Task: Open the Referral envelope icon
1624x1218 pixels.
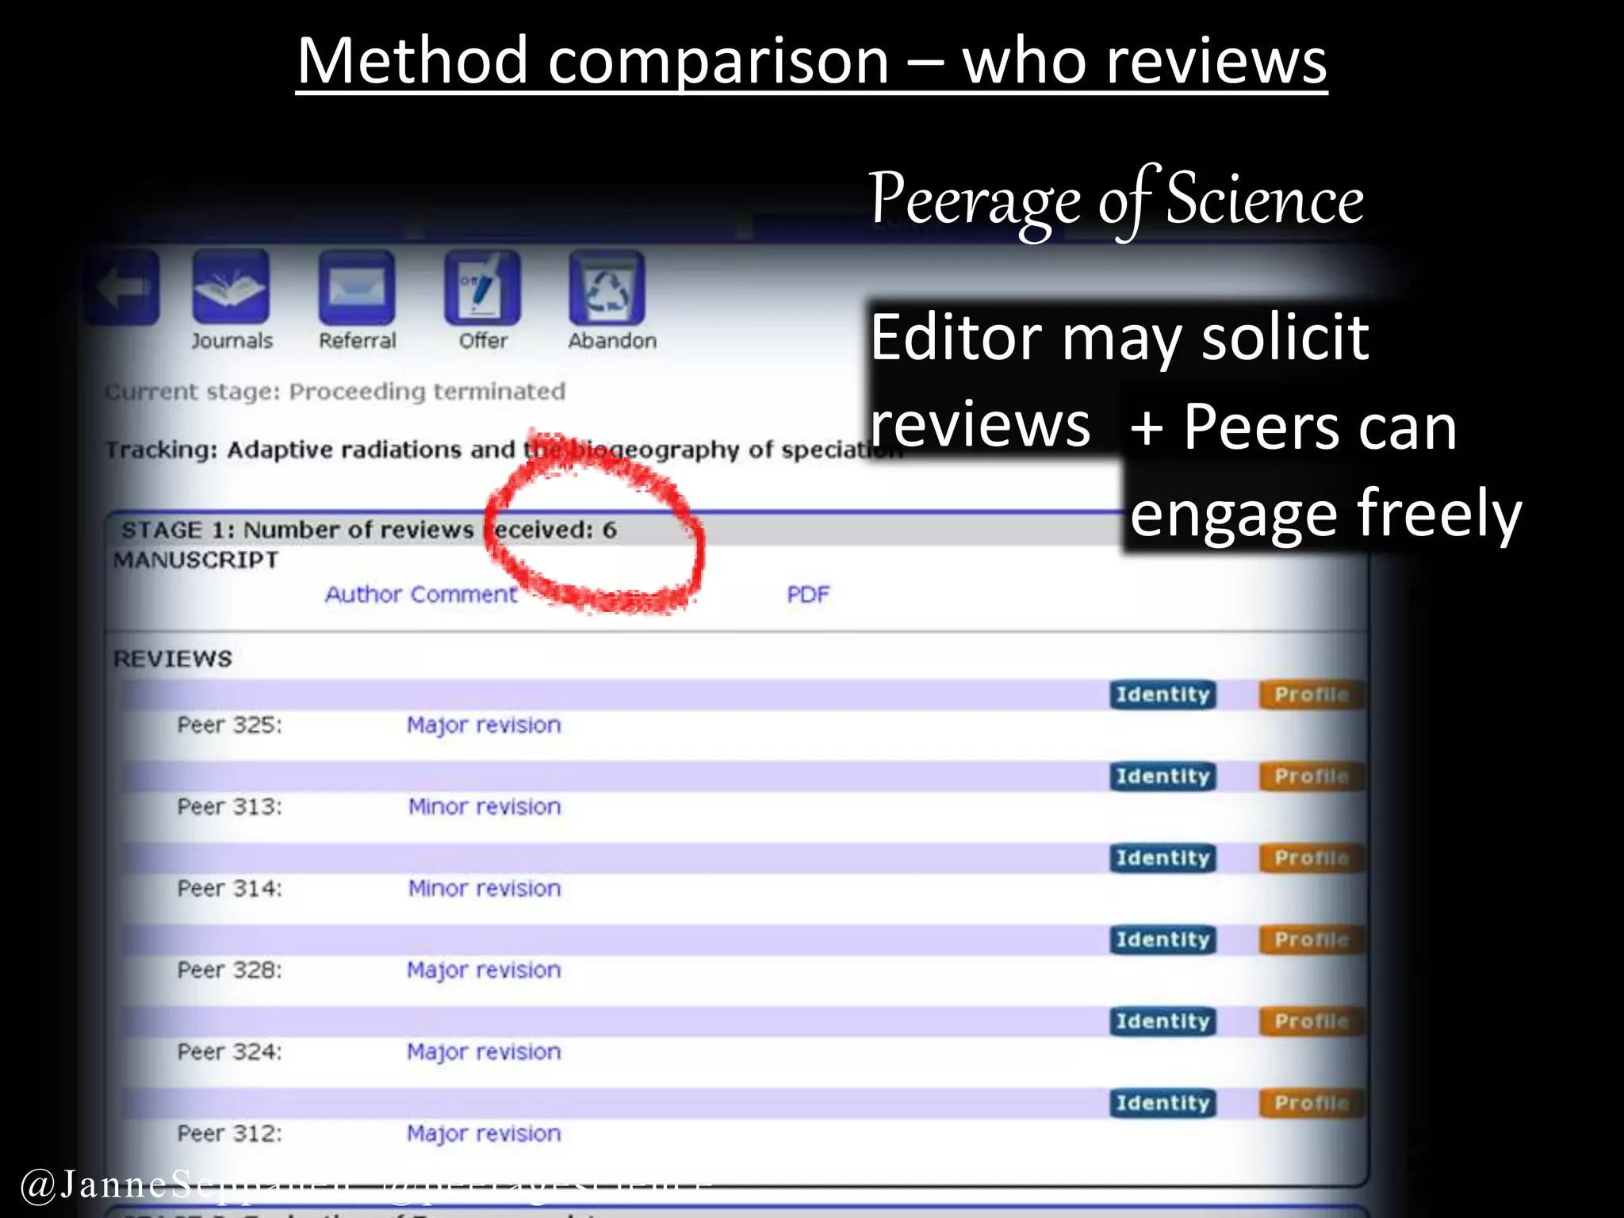Action: click(x=357, y=287)
